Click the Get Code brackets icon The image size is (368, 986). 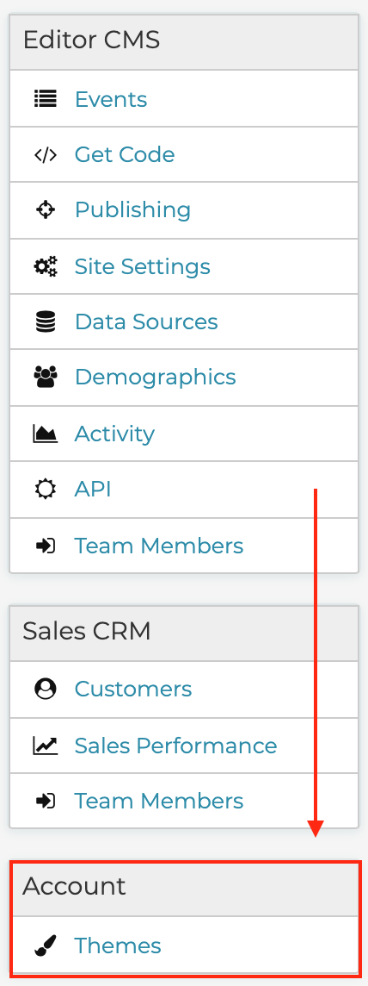[x=45, y=154]
